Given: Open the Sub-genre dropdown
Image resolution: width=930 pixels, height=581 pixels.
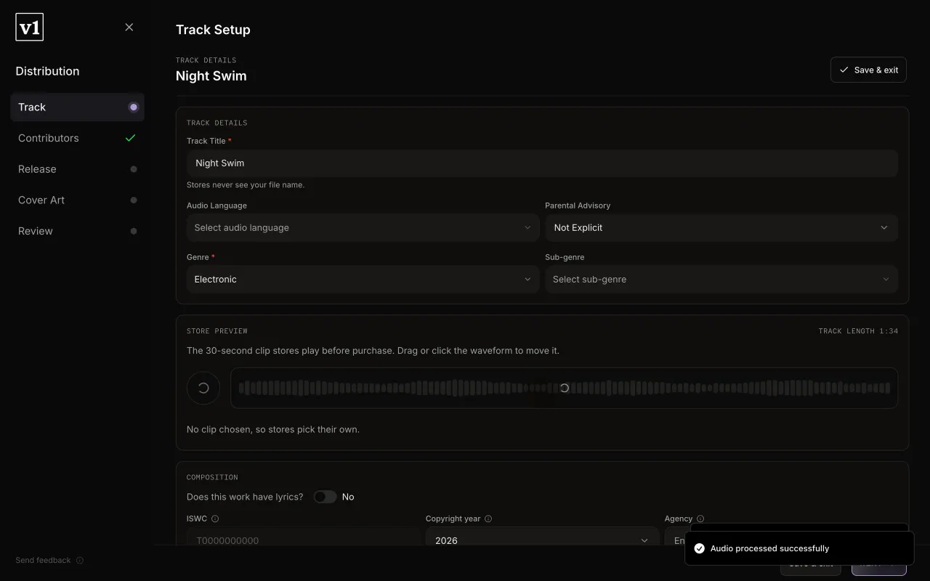Looking at the screenshot, I should click(x=721, y=279).
